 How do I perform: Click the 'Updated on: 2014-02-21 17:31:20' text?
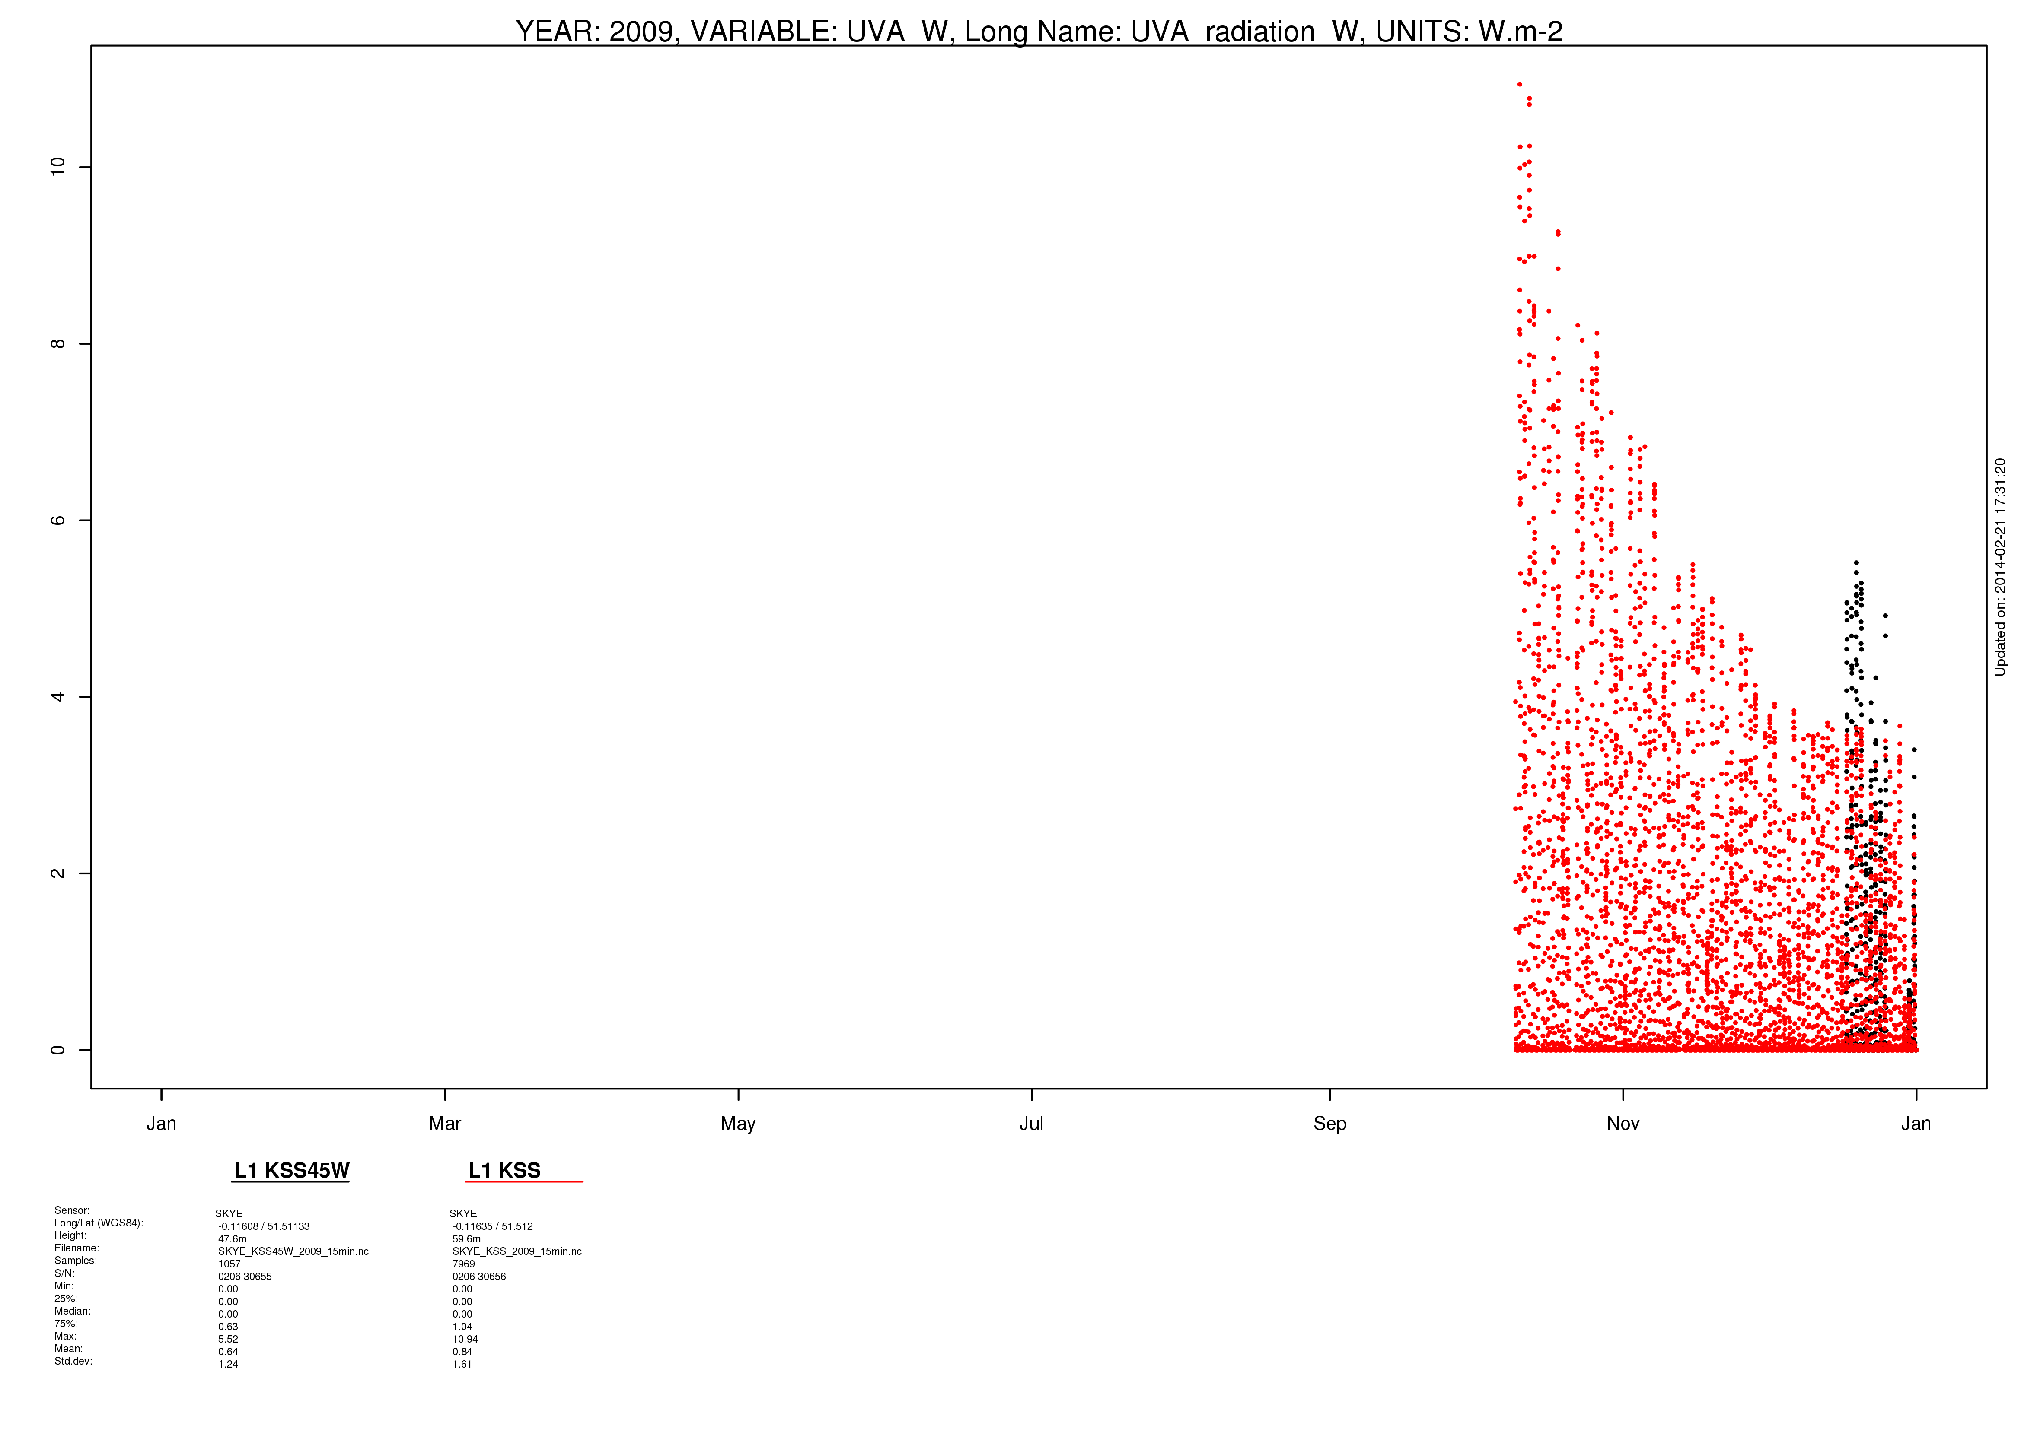[x=2000, y=567]
